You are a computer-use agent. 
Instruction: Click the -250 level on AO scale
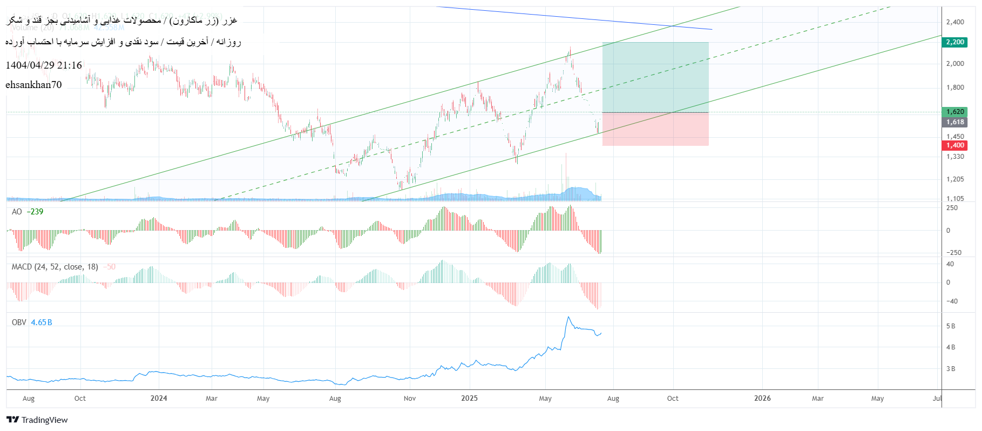[954, 253]
